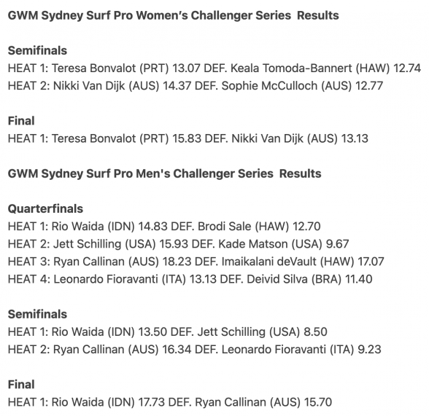Click Rio Waida vs Jett Schilling semifinal
The height and width of the screenshot is (416, 429).
click(x=168, y=332)
